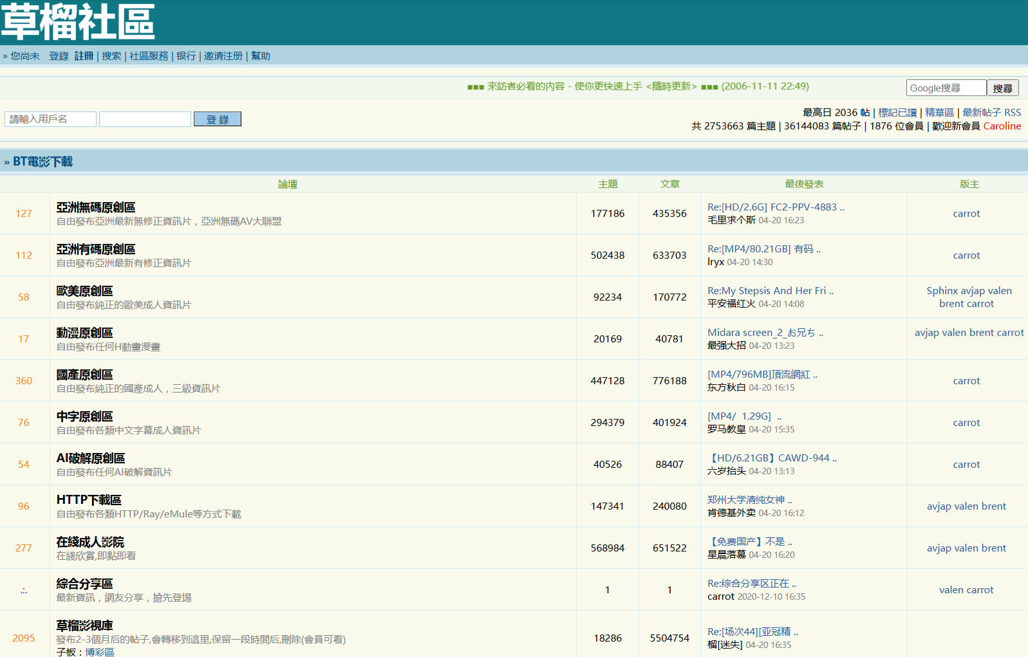Open the RSS feed link
Image resolution: width=1028 pixels, height=657 pixels.
[1013, 113]
